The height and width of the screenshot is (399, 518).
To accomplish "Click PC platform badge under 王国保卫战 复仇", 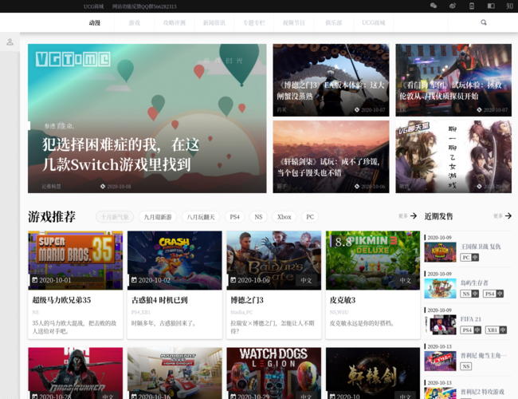I will pyautogui.click(x=469, y=258).
